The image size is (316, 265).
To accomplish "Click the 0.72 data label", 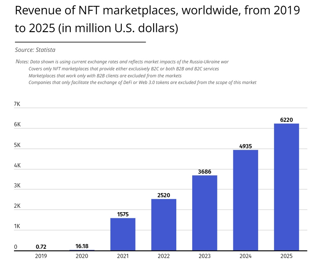I will click(41, 247).
